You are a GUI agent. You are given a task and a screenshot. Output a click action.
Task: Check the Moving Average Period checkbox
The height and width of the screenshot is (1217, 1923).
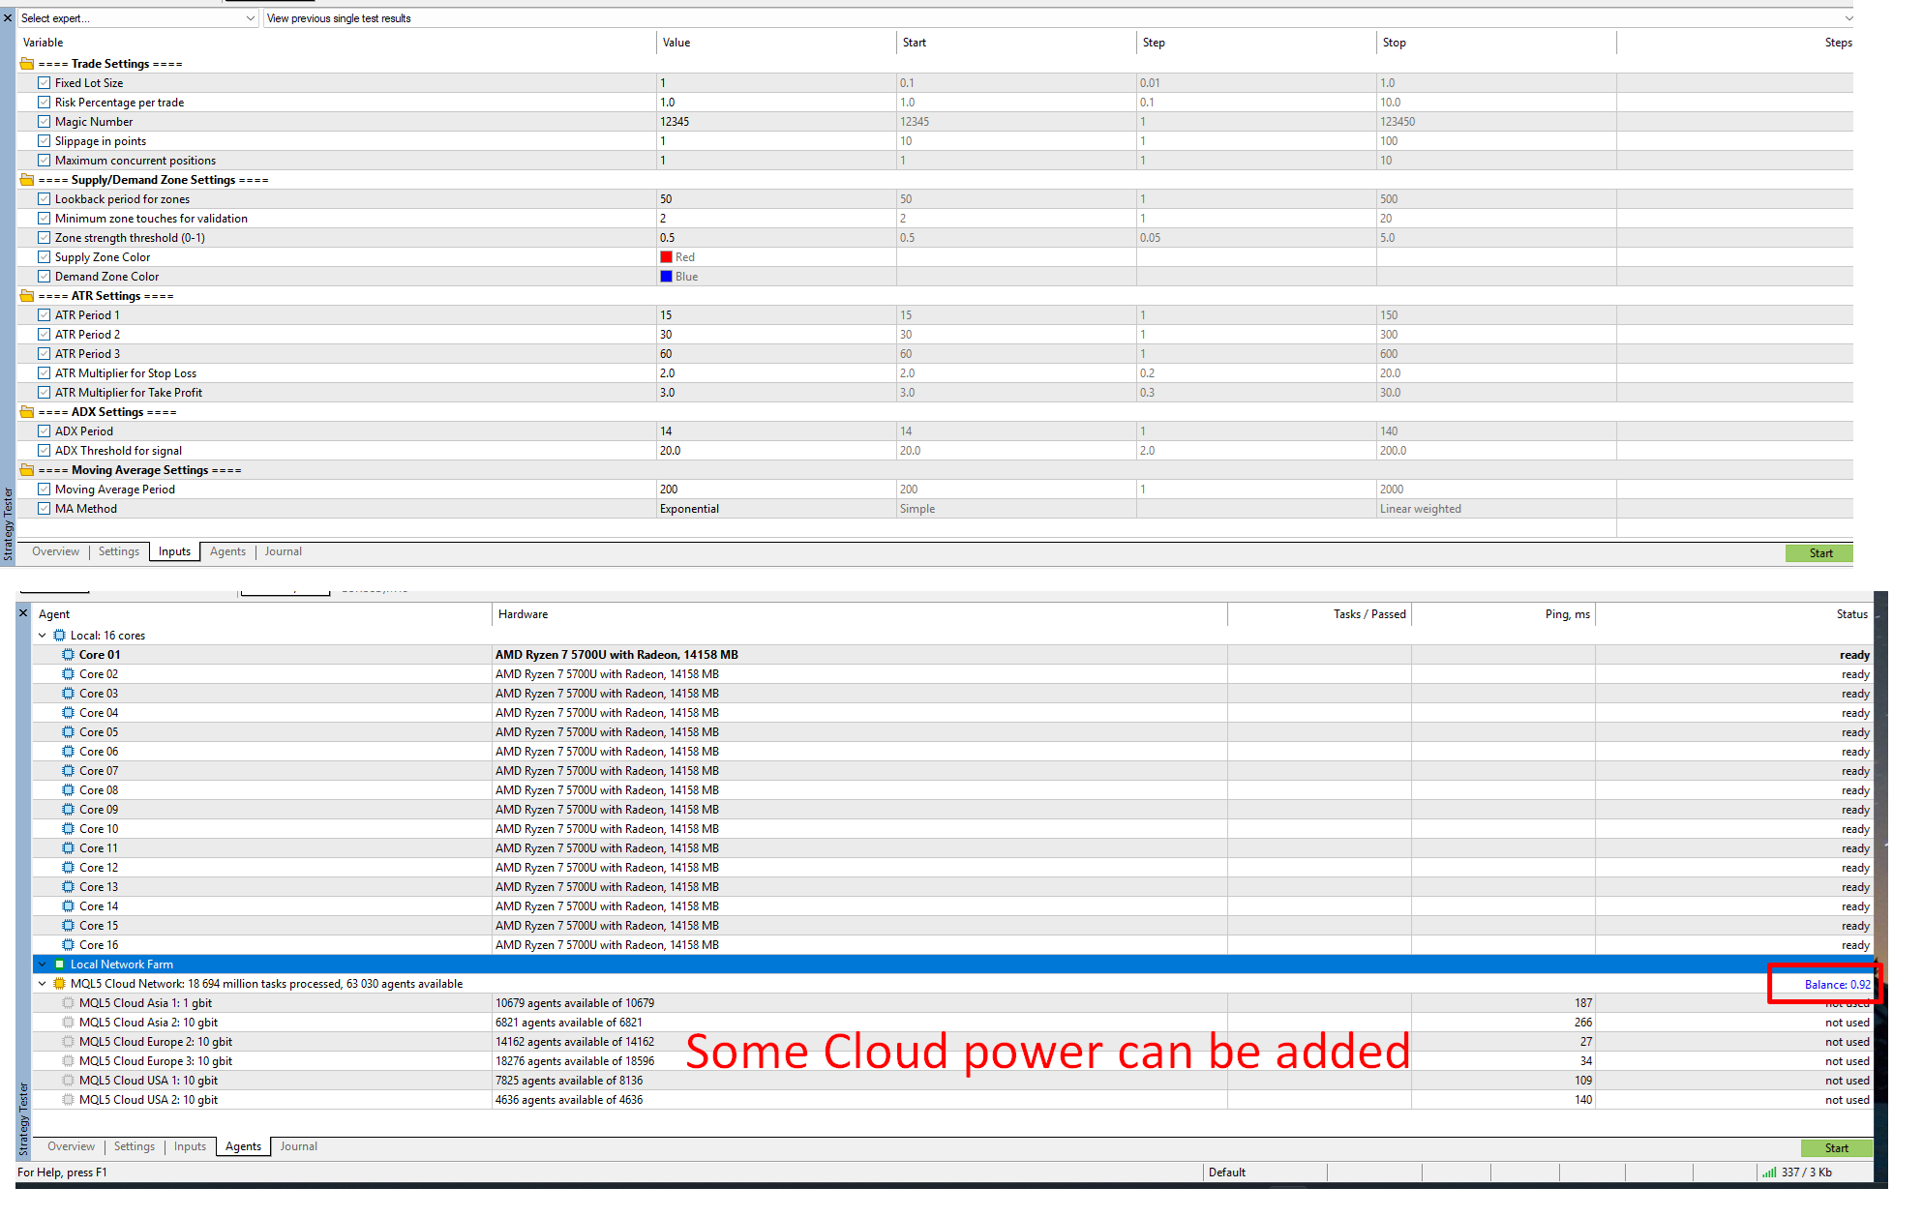click(45, 490)
